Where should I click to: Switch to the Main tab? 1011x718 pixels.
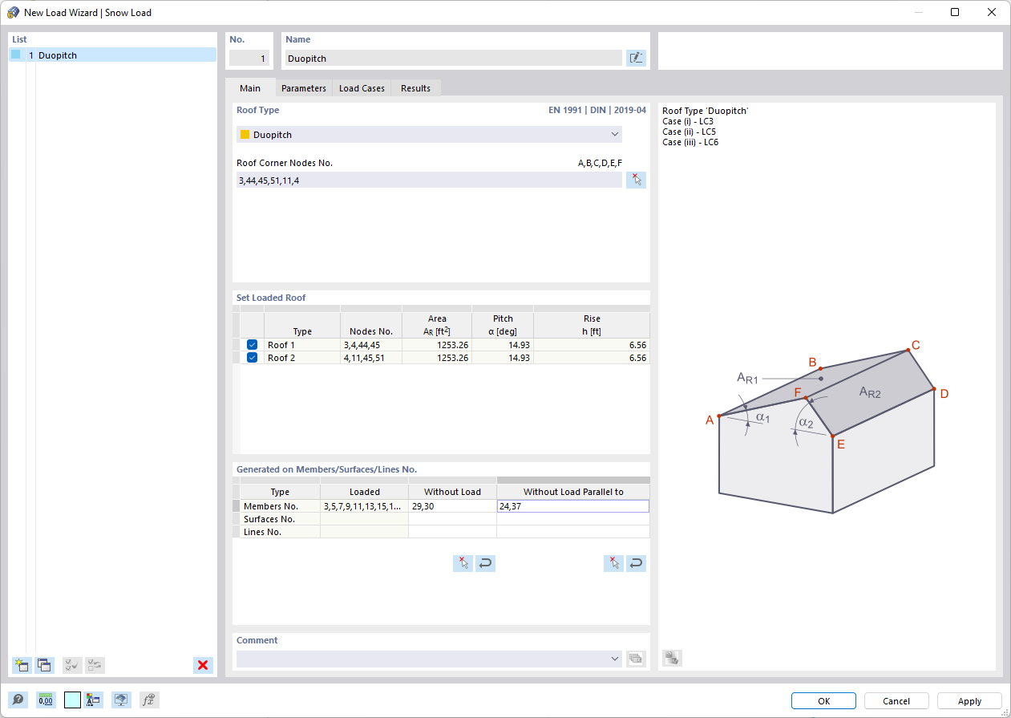tap(249, 88)
